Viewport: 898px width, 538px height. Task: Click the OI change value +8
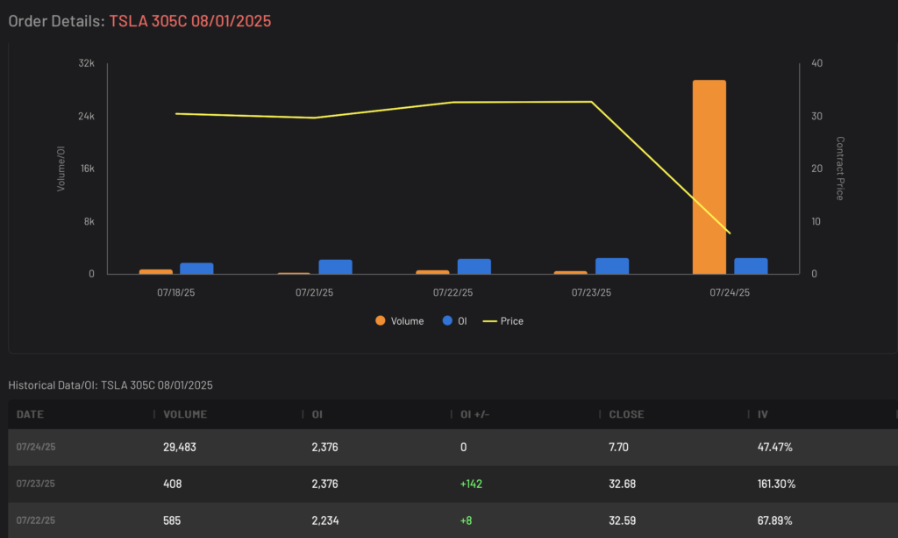[x=467, y=520]
